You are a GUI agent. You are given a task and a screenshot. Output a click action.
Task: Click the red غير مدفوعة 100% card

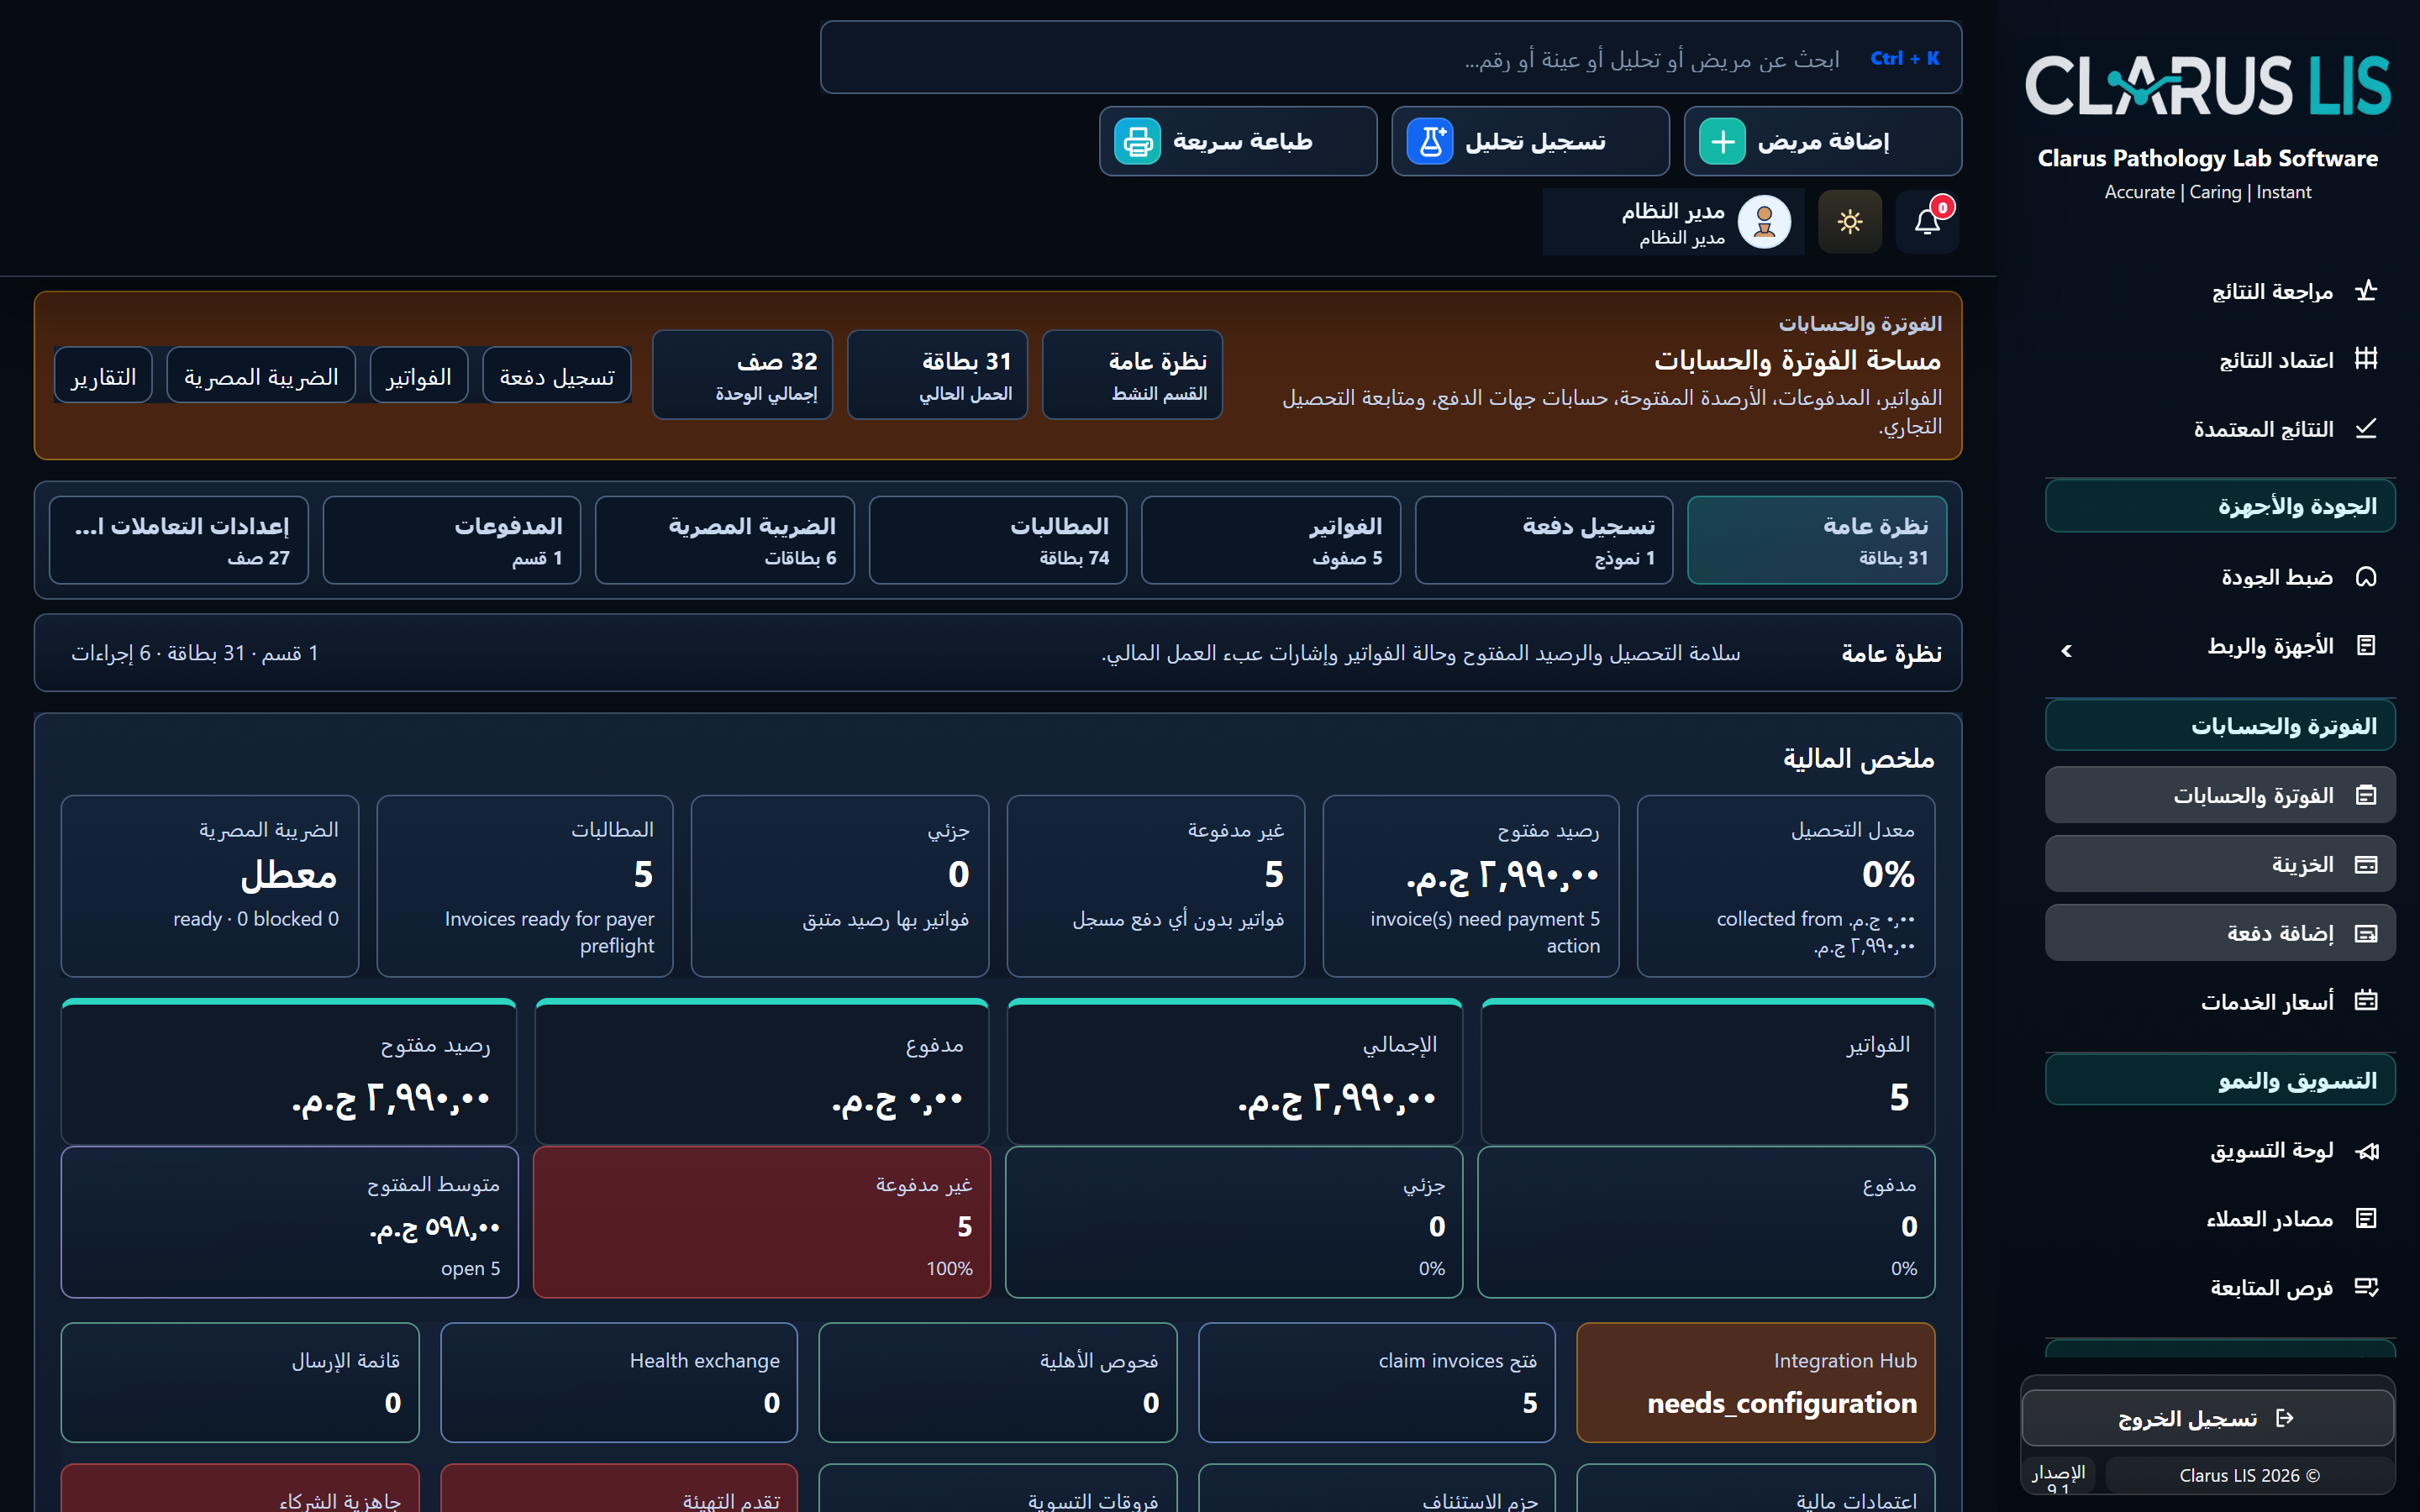762,1222
